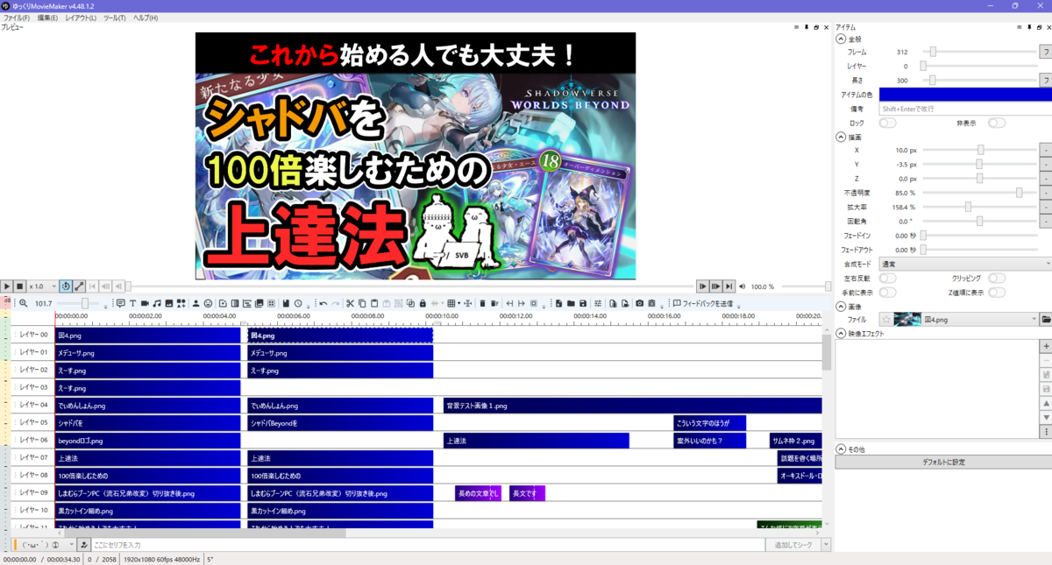Collapse the その他 section
The height and width of the screenshot is (565, 1052).
point(841,448)
